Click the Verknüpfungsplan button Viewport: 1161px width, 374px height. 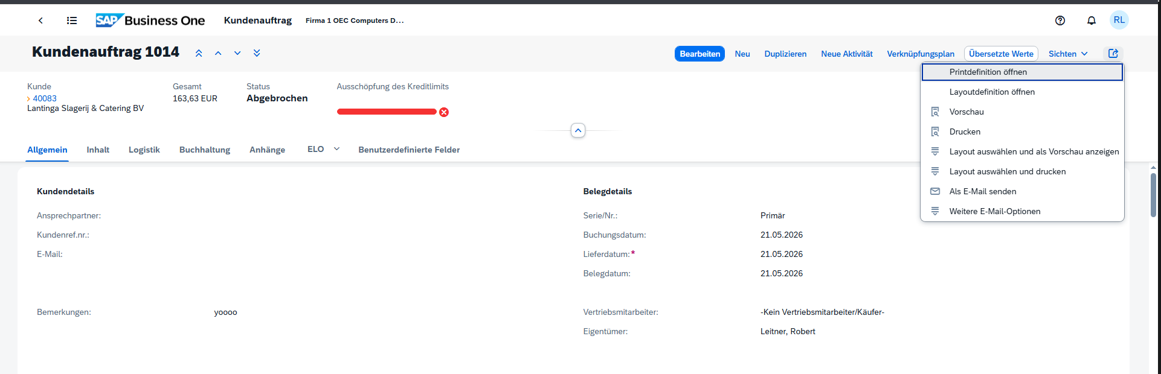point(921,54)
